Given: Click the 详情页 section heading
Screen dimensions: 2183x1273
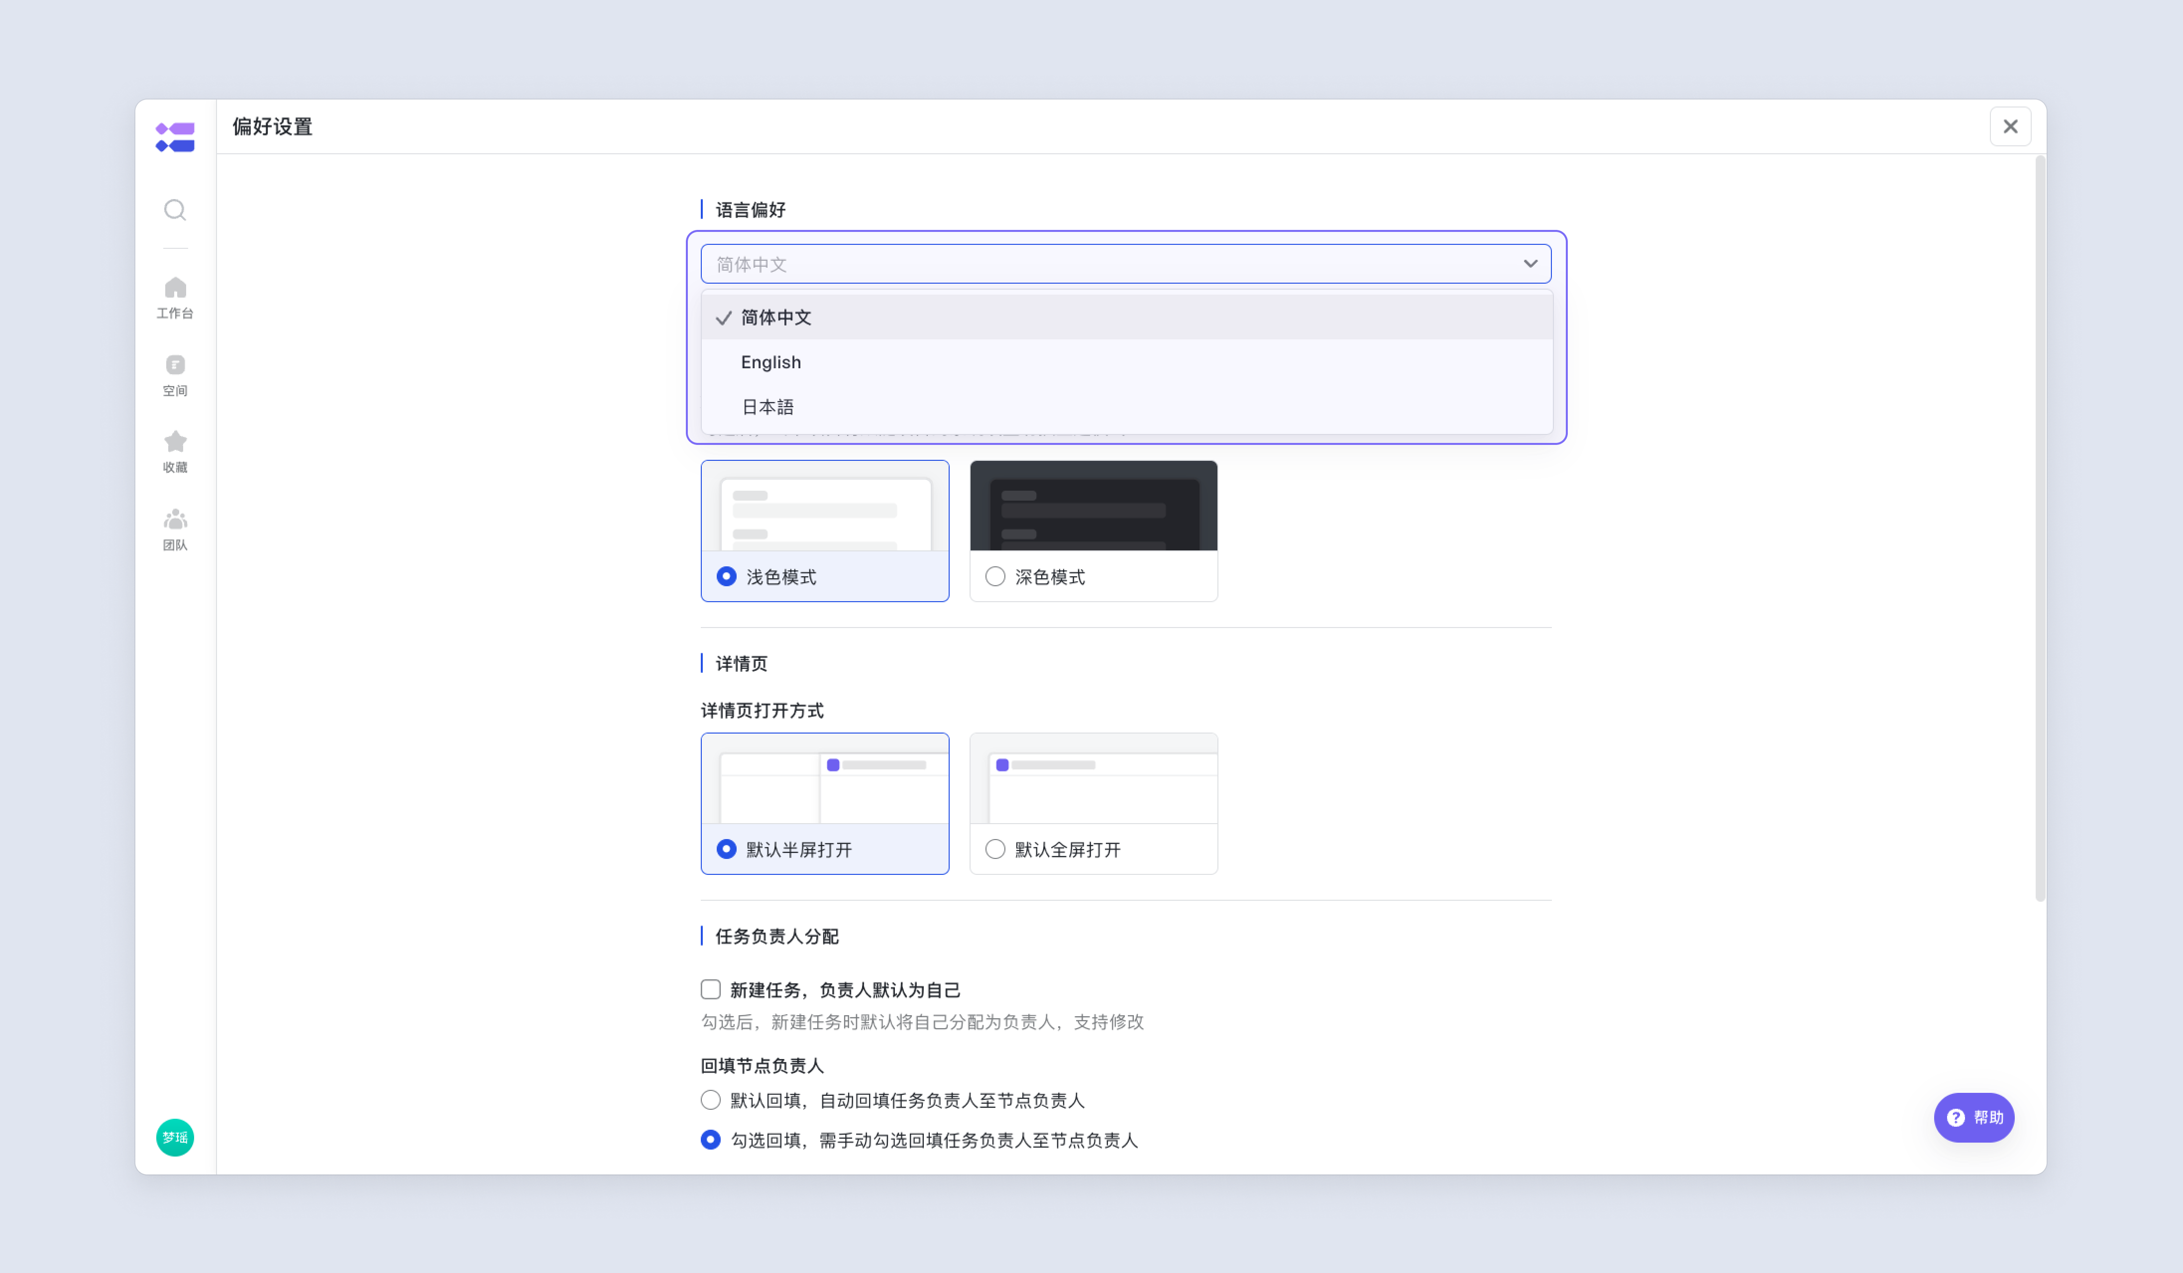Looking at the screenshot, I should pyautogui.click(x=742, y=664).
